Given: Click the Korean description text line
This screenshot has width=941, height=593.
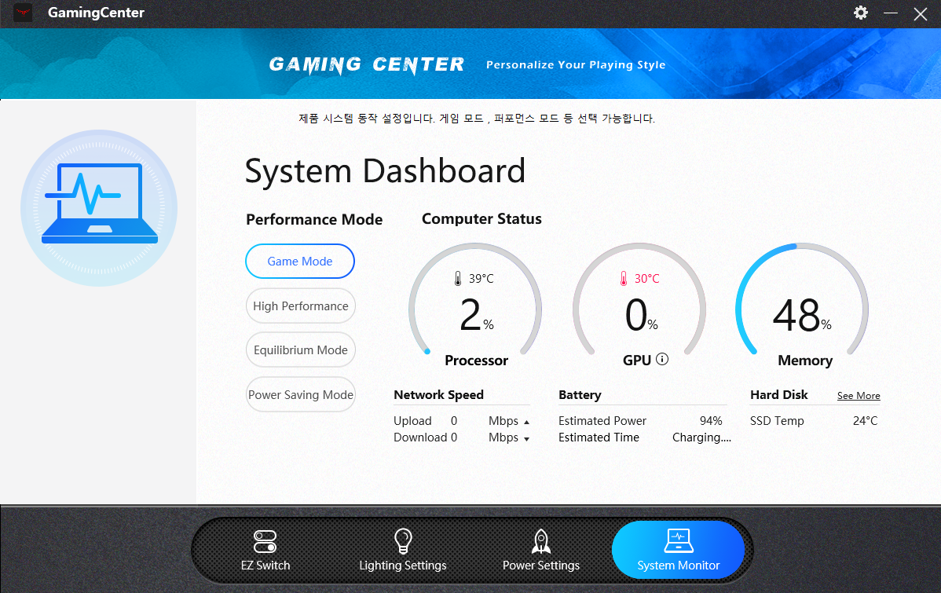Looking at the screenshot, I should click(x=477, y=119).
